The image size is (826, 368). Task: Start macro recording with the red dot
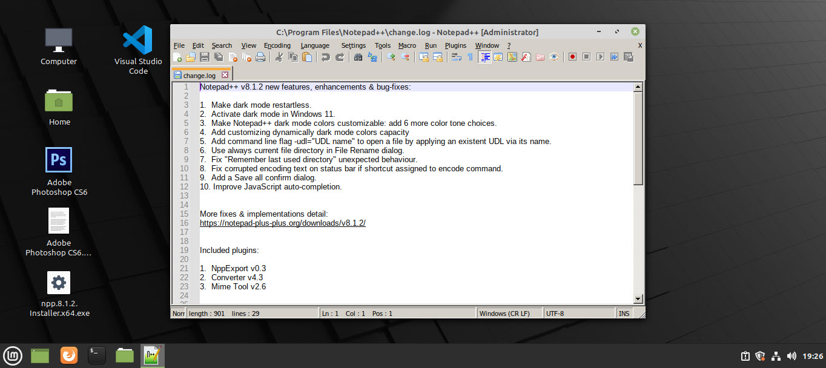(x=572, y=57)
